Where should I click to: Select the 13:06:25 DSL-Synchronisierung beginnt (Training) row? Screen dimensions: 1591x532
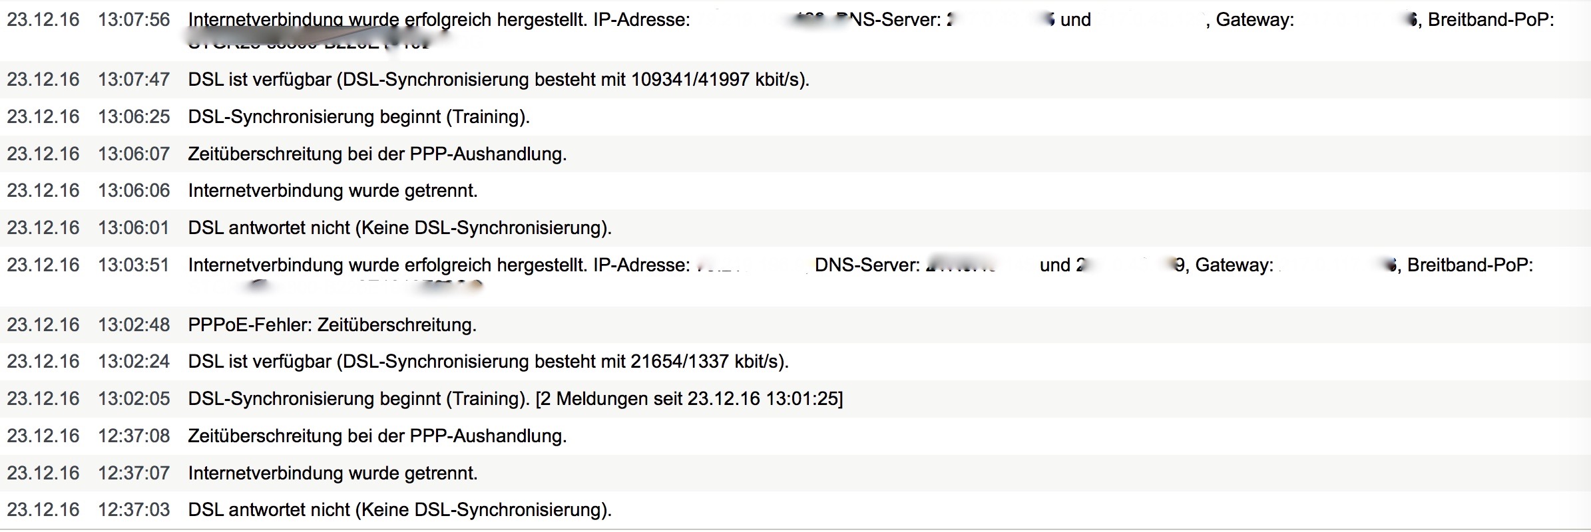point(795,117)
